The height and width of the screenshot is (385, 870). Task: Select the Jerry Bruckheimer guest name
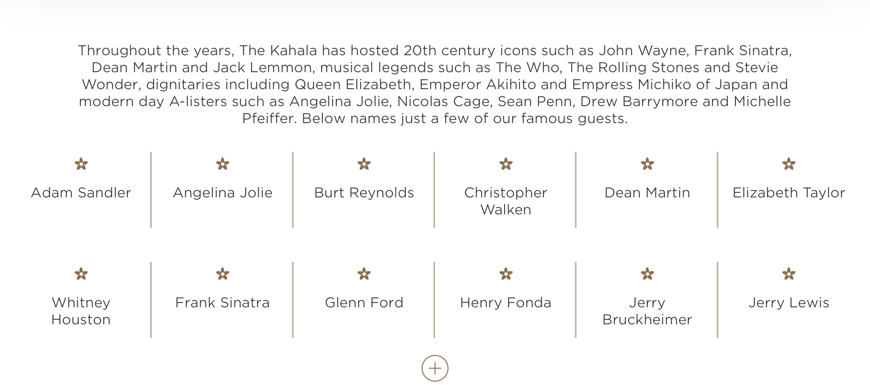point(647,311)
